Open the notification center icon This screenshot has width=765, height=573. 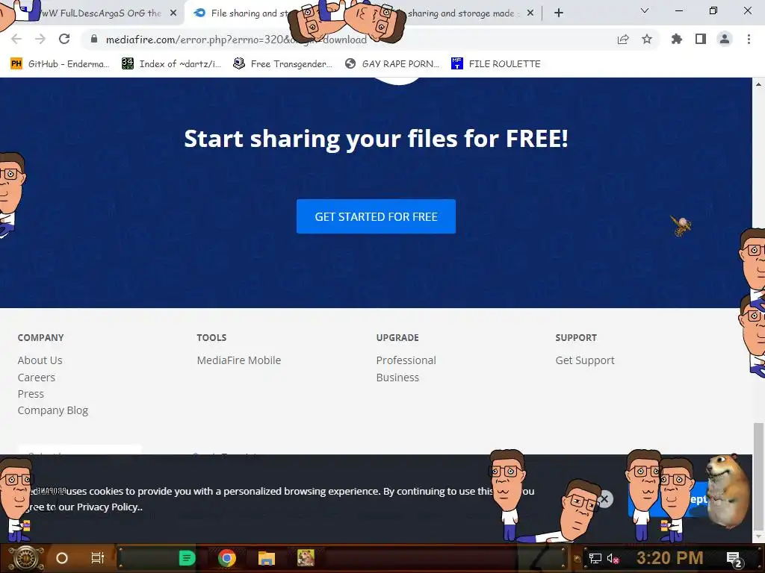point(734,559)
